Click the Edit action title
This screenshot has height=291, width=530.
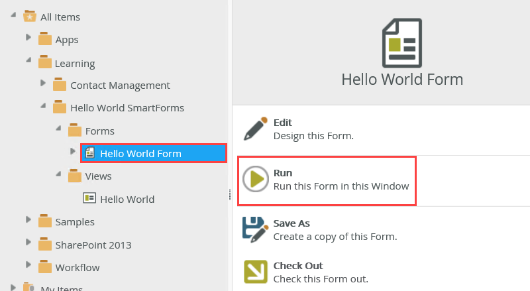coord(283,123)
